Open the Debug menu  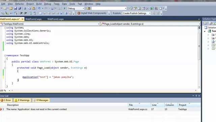pyautogui.click(x=48, y=4)
